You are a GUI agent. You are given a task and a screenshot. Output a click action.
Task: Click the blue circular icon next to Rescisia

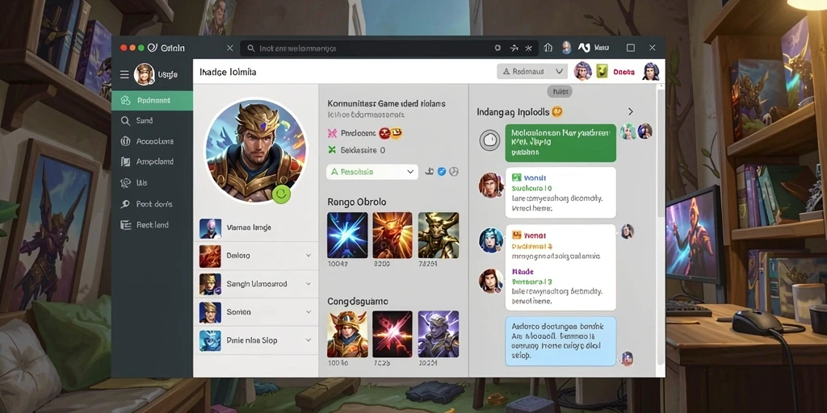coord(442,172)
